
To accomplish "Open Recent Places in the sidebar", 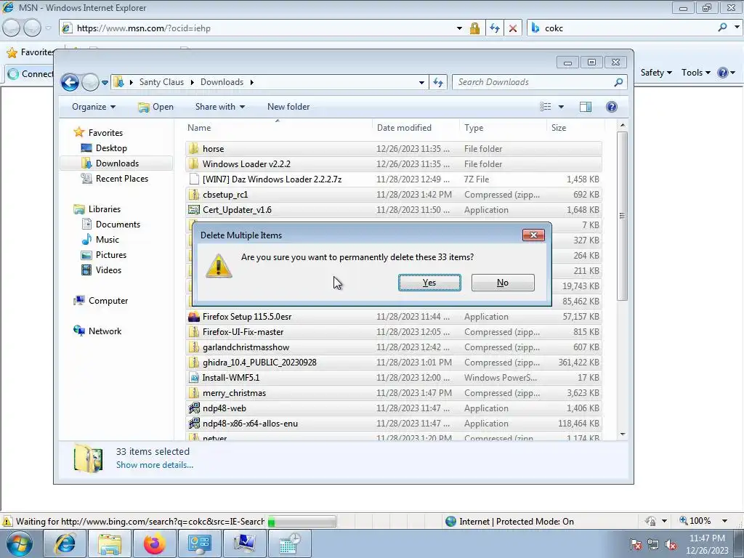I will [122, 179].
